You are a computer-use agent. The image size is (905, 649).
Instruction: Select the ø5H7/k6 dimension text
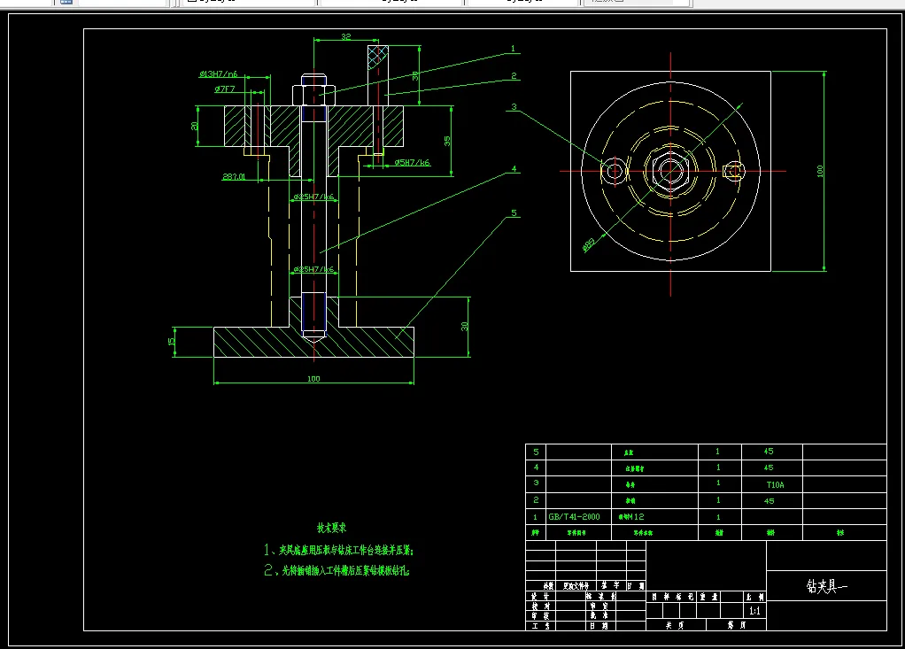412,163
